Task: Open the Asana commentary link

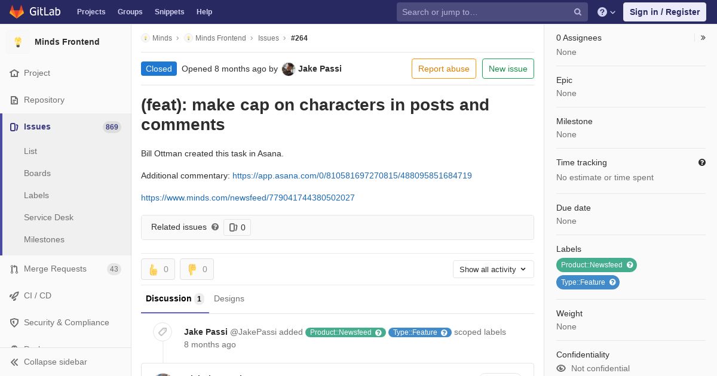Action: 352,175
